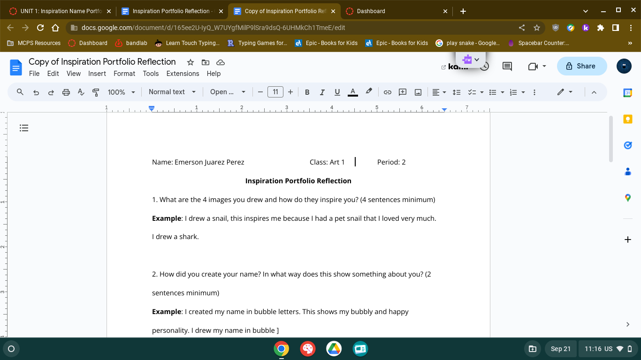Click the insert link icon

click(x=387, y=92)
